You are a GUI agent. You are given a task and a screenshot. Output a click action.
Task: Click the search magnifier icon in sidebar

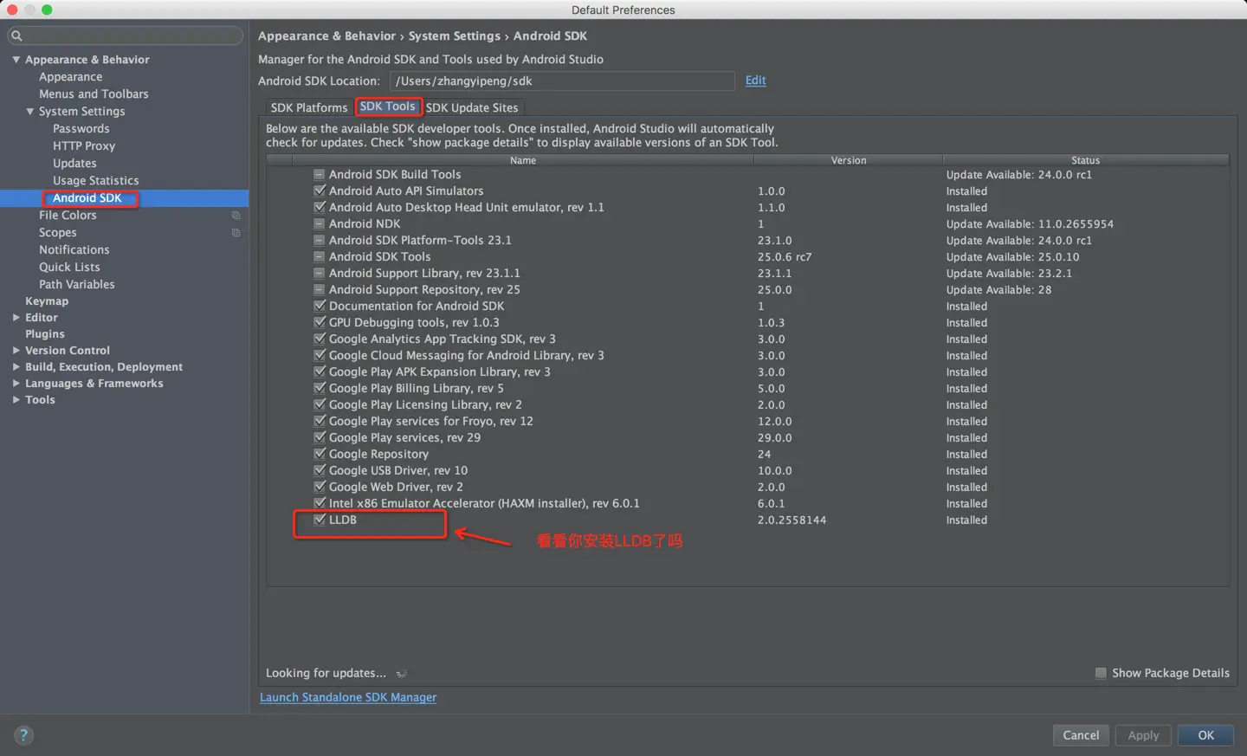[16, 36]
